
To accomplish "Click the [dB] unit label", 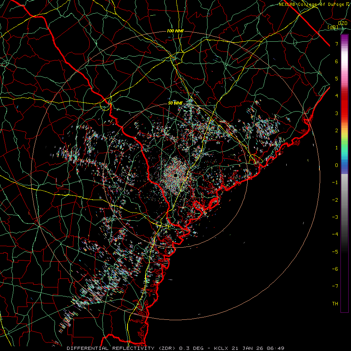I will pos(333,27).
